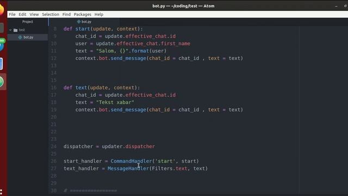348x196 pixels.
Task: Select the Project panel header
Action: 28,22
